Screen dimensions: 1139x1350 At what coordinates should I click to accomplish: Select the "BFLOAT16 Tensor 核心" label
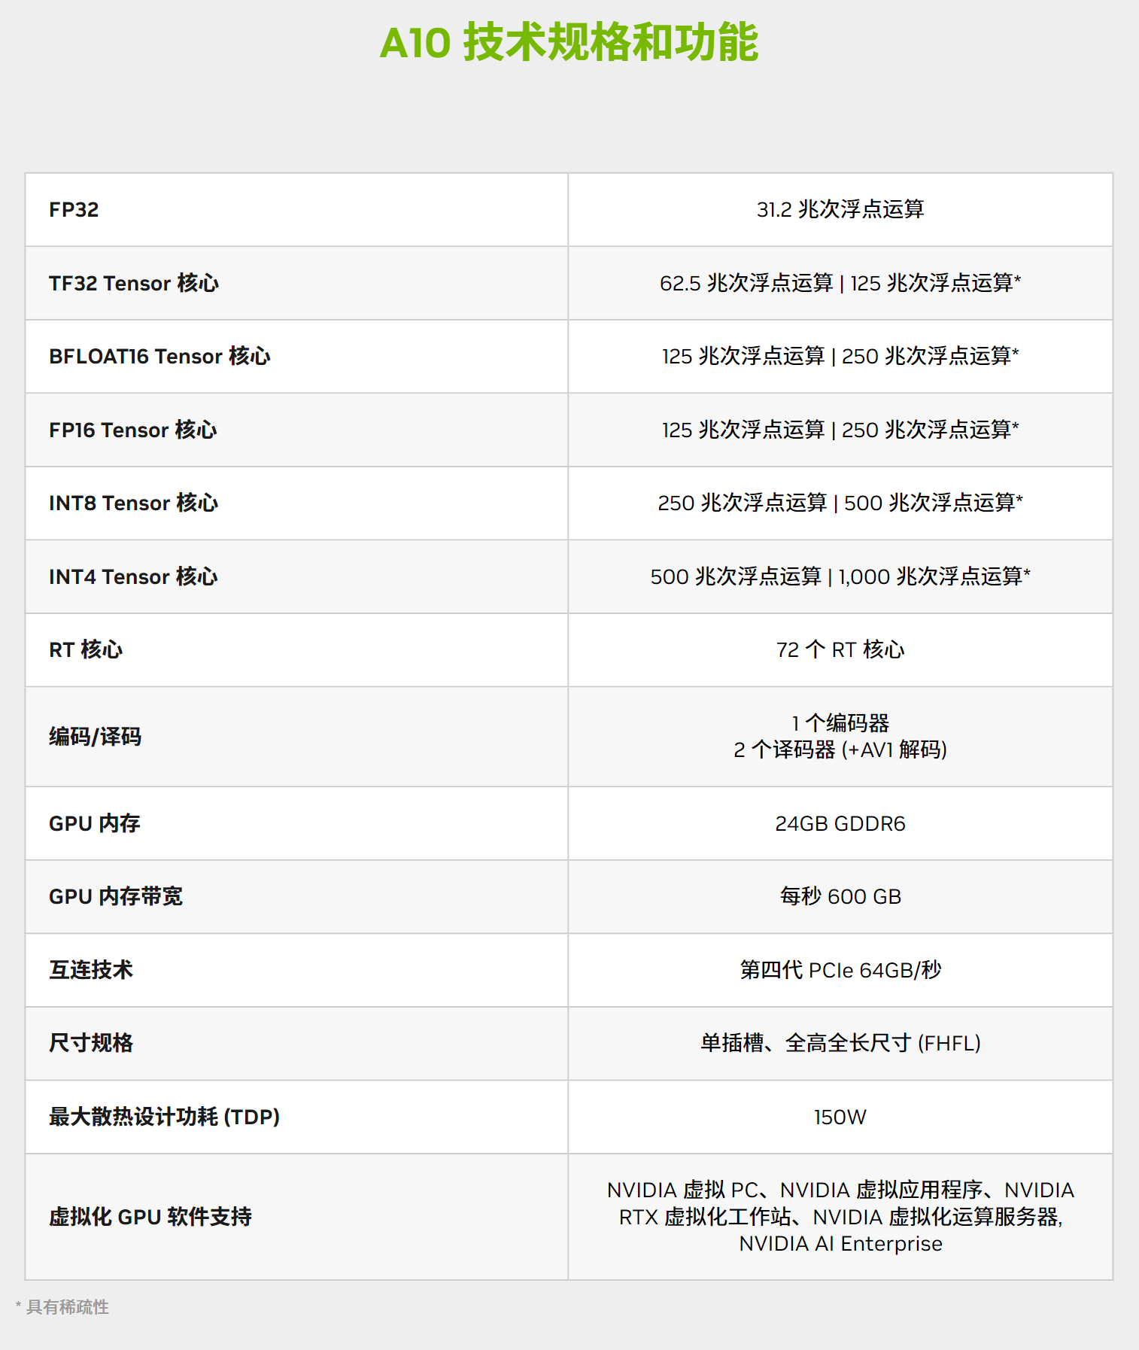click(159, 356)
